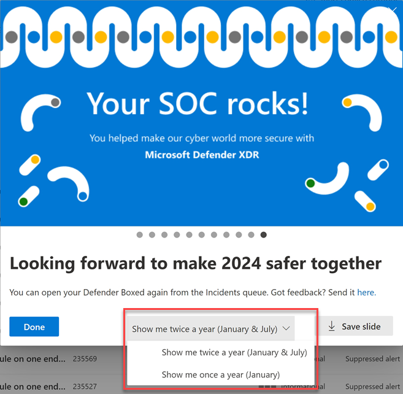
Task: Open the ninth slide pagination dot
Action: point(239,235)
